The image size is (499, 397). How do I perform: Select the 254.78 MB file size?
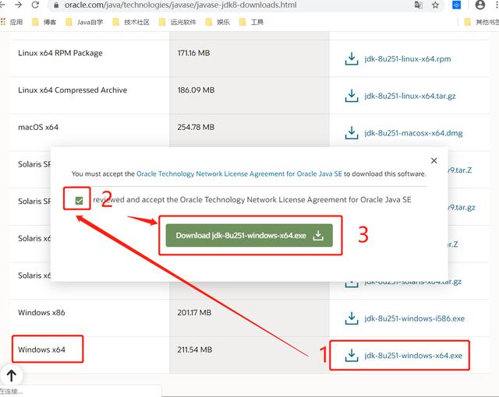click(196, 128)
